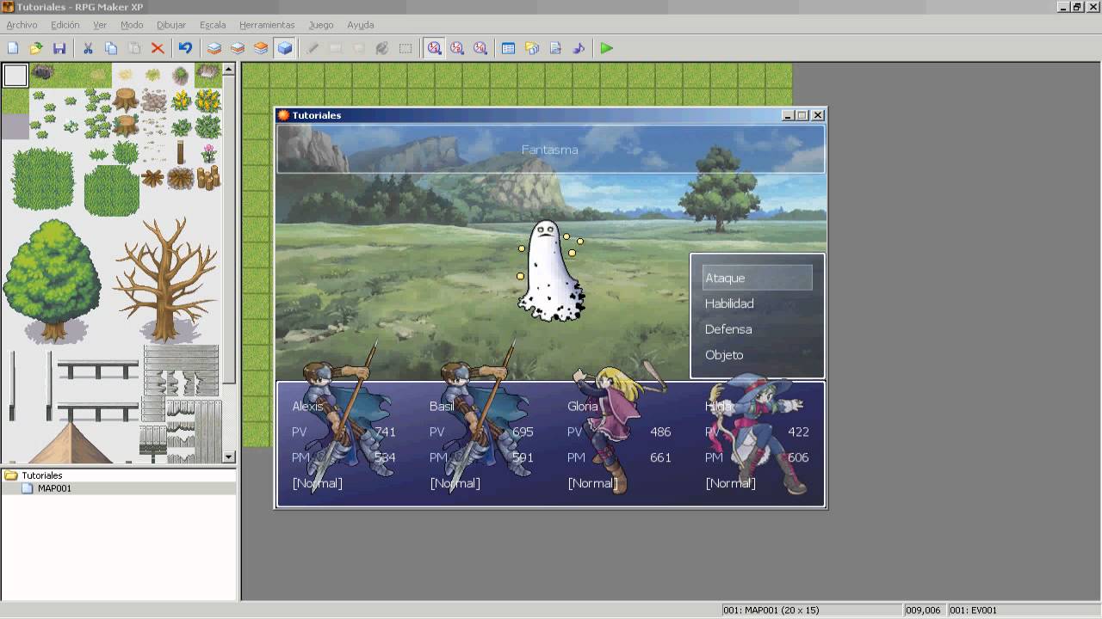The width and height of the screenshot is (1102, 619).
Task: Pick the pink flower tile
Action: click(x=208, y=154)
